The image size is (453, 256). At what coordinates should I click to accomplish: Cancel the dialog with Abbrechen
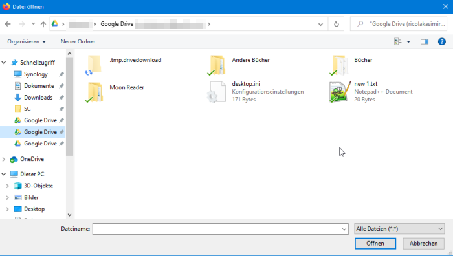(x=423, y=243)
